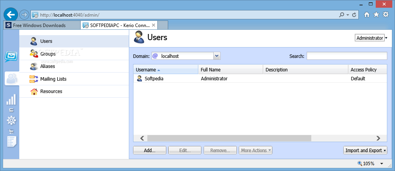Click the zoom magnifier icon in status bar

[360, 163]
